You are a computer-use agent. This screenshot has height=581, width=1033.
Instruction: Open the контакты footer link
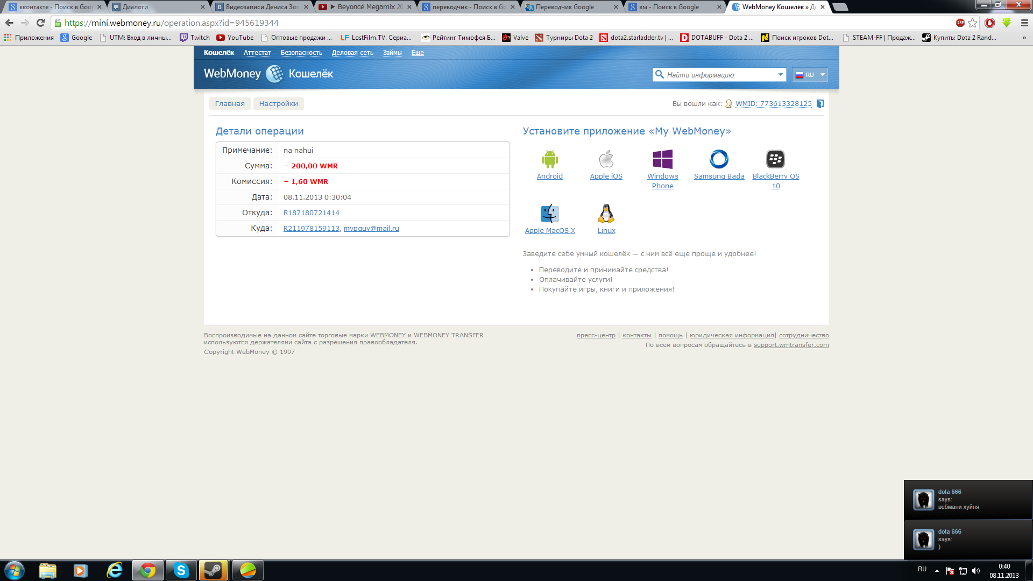point(637,335)
